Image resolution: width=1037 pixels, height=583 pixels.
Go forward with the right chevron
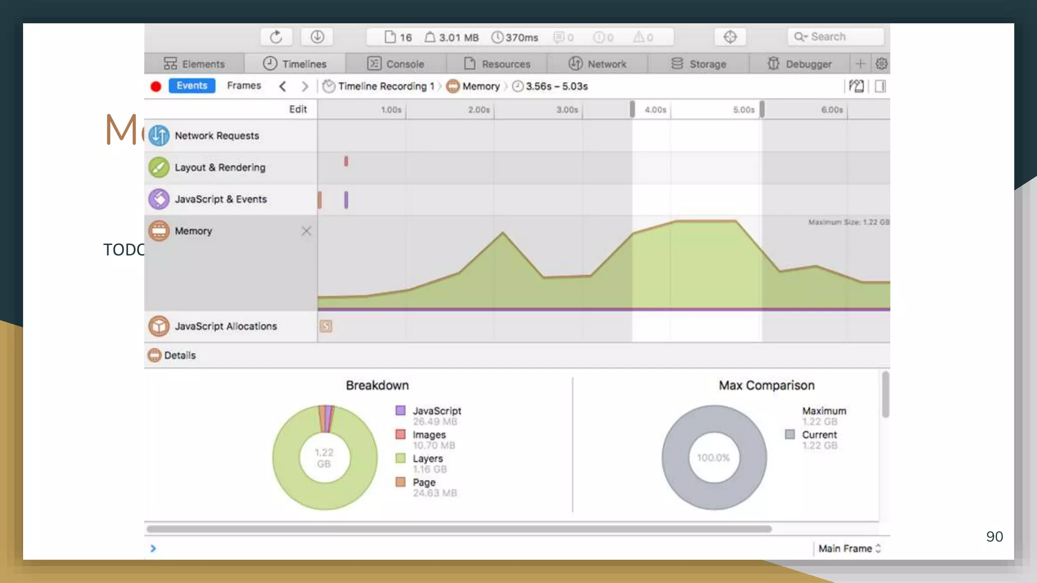point(304,87)
